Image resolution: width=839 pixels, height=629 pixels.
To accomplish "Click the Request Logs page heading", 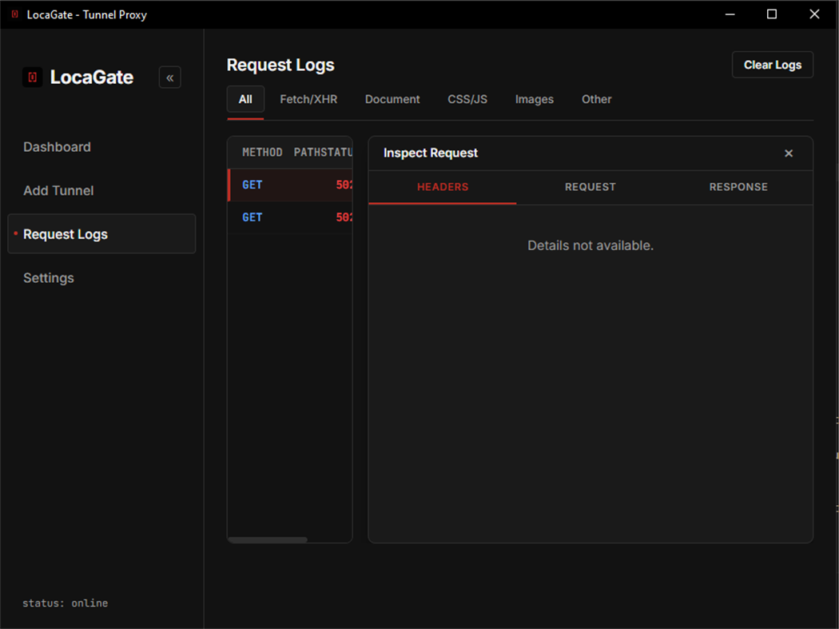I will click(x=280, y=65).
